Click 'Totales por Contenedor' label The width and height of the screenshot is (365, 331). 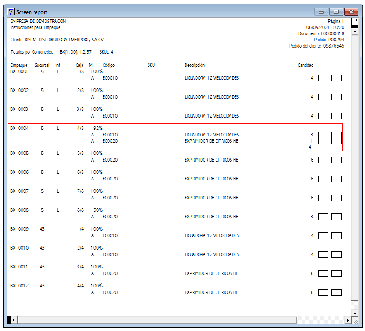tap(32, 52)
